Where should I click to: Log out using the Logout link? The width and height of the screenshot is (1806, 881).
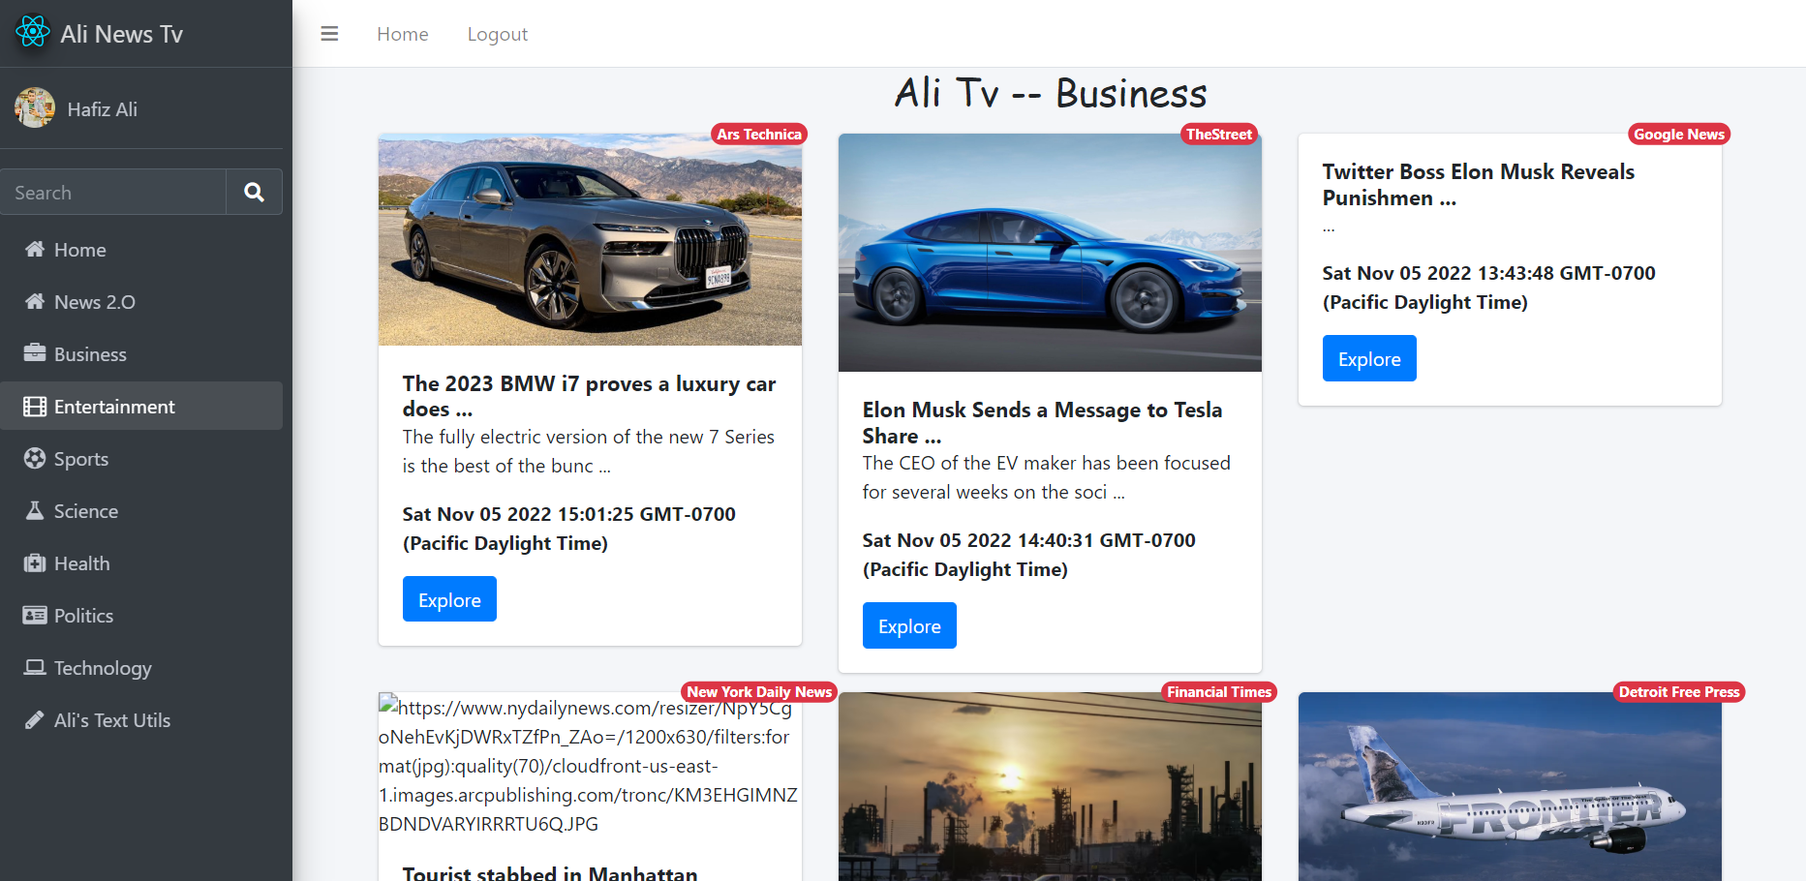497,34
